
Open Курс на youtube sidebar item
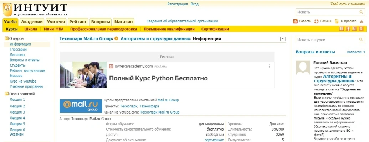[x=23, y=81]
